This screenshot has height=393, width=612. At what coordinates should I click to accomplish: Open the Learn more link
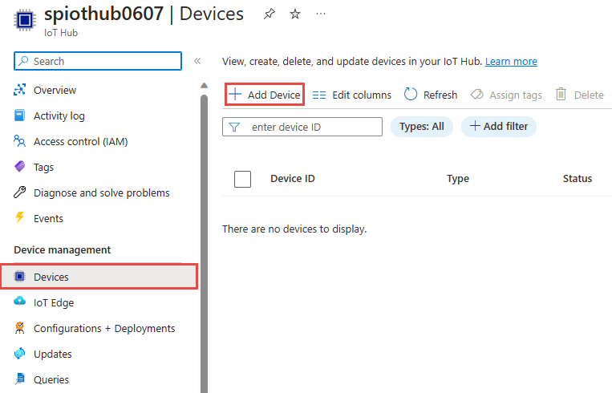(x=511, y=62)
